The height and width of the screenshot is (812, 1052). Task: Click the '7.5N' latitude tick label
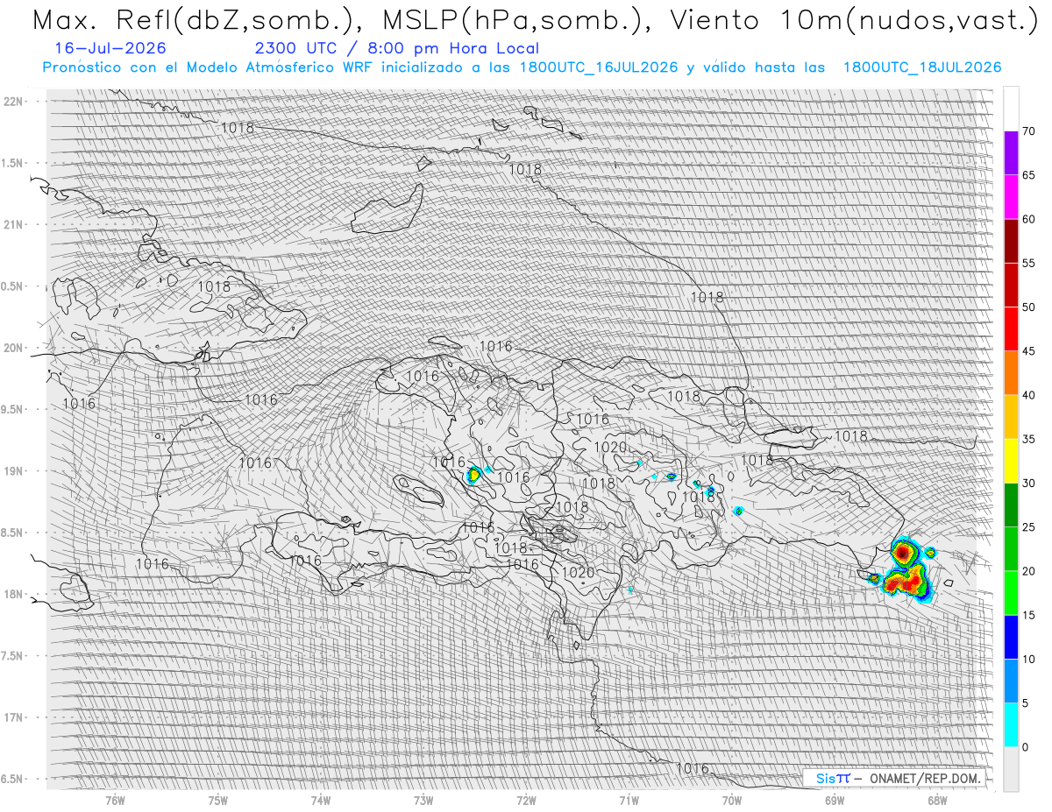[13, 656]
